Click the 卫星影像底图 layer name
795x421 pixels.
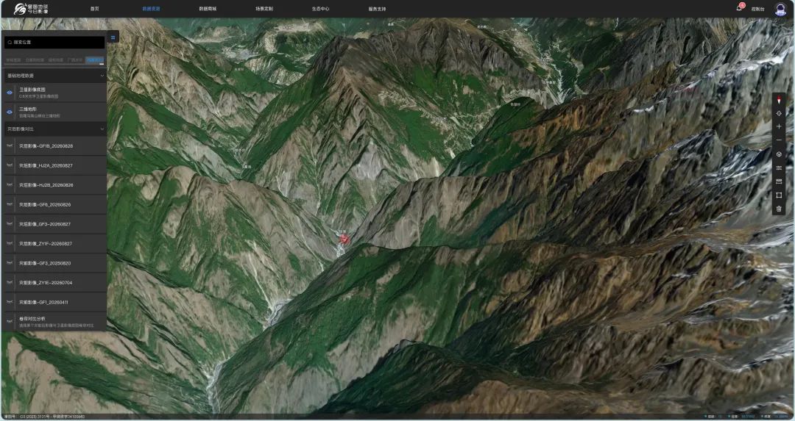[x=32, y=90]
